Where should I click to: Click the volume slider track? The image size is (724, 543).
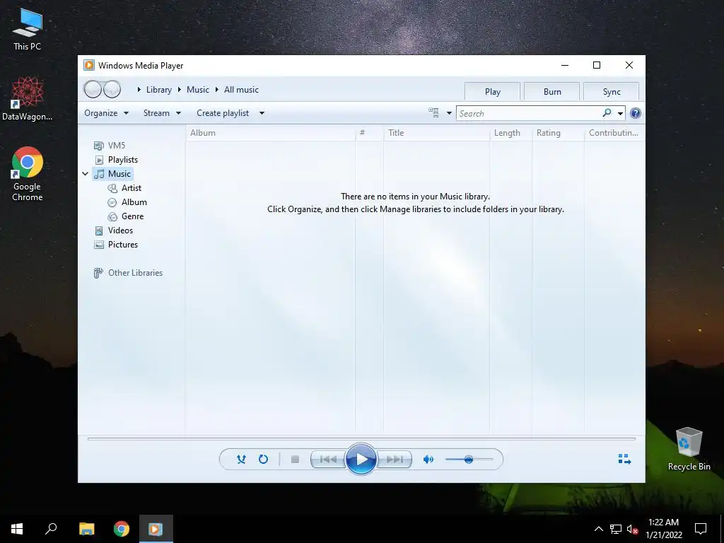pyautogui.click(x=469, y=459)
